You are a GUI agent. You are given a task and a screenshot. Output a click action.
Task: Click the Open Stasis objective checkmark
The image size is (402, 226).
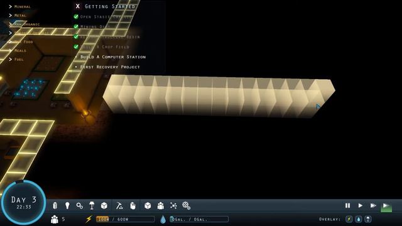76,17
